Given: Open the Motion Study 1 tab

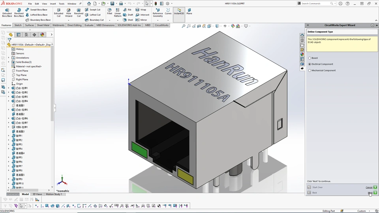Looking at the screenshot, I should click(x=54, y=194).
